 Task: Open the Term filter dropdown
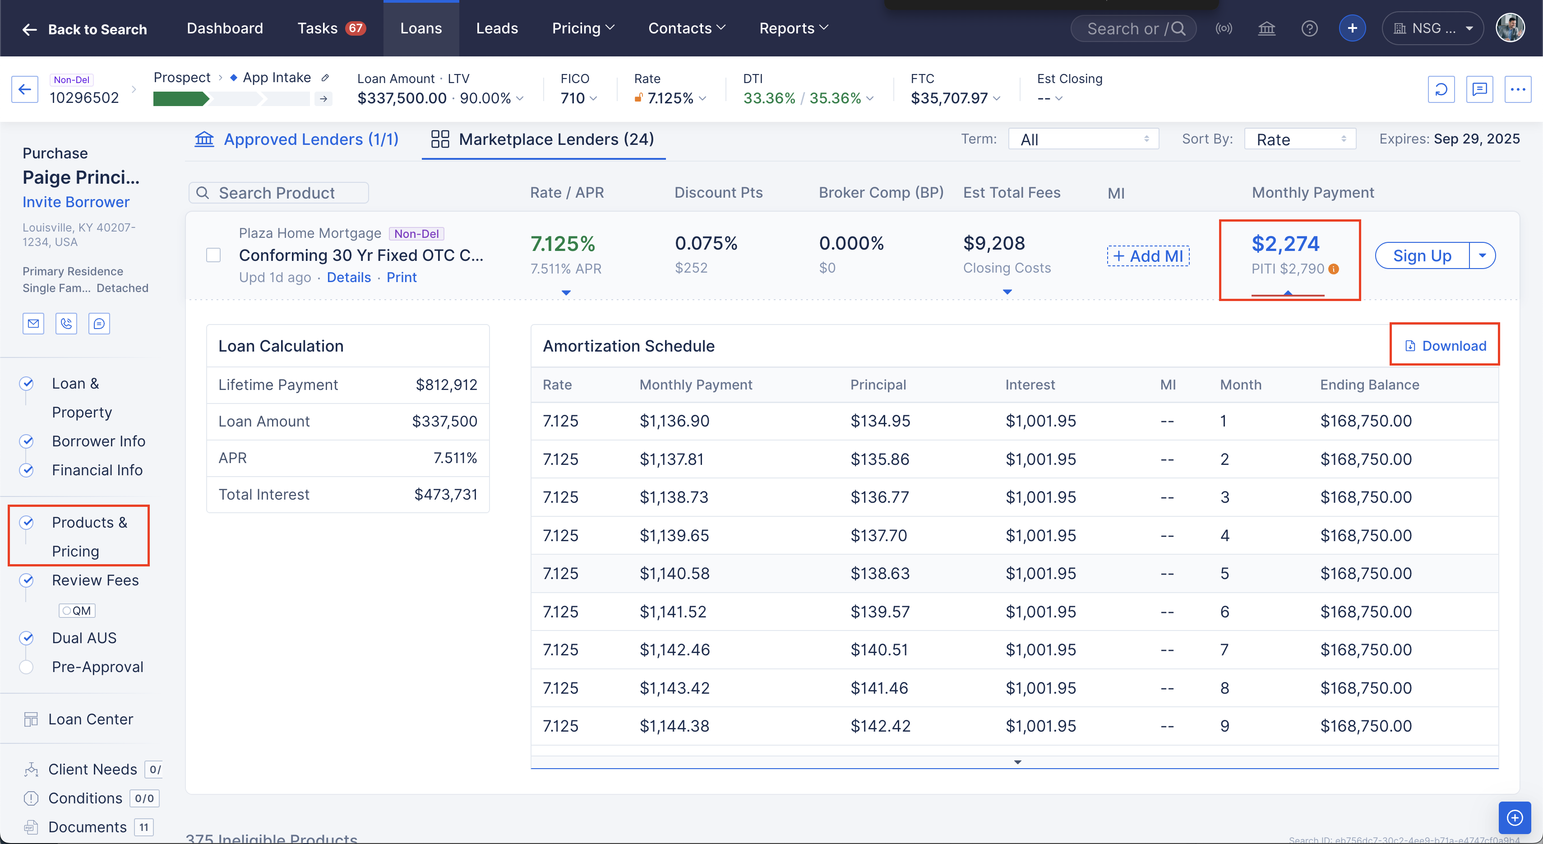[x=1083, y=139]
